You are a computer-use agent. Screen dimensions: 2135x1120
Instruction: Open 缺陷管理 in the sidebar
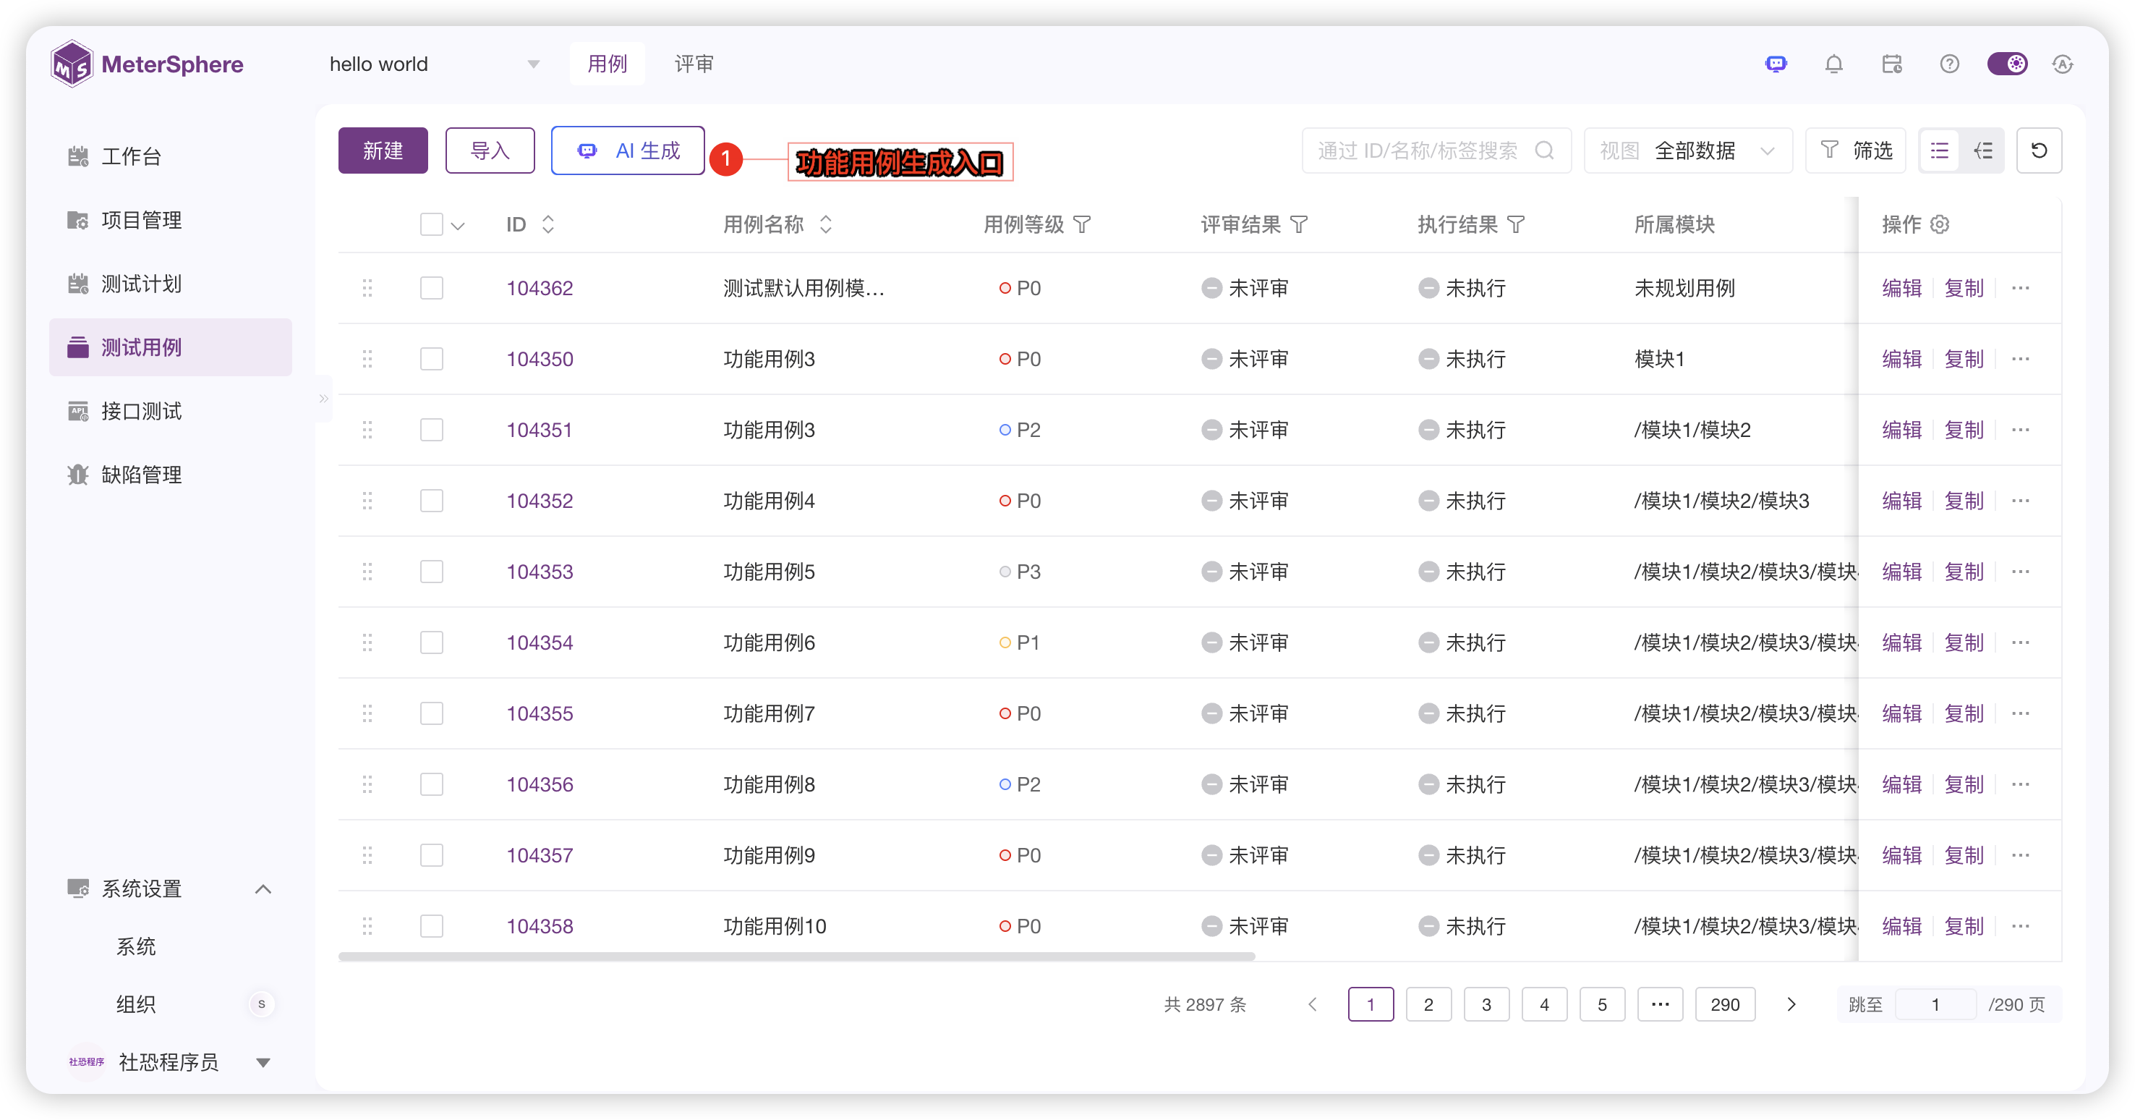pyautogui.click(x=171, y=475)
